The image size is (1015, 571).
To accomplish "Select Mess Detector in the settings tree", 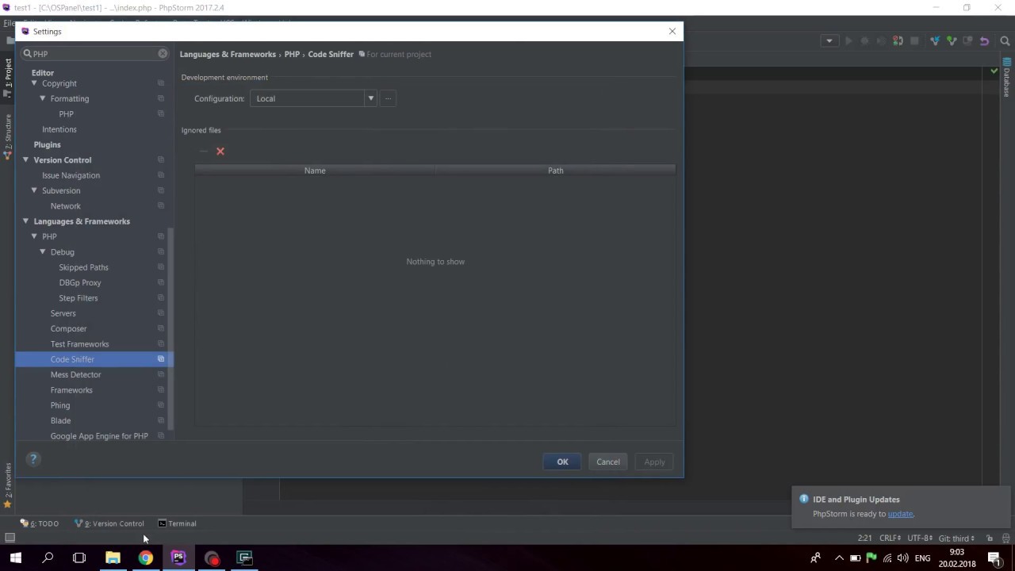I will (75, 374).
